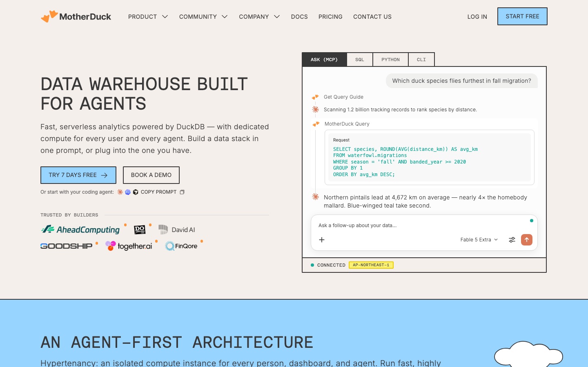Click the BOOK A DEMO button
The image size is (588, 367).
coord(151,175)
